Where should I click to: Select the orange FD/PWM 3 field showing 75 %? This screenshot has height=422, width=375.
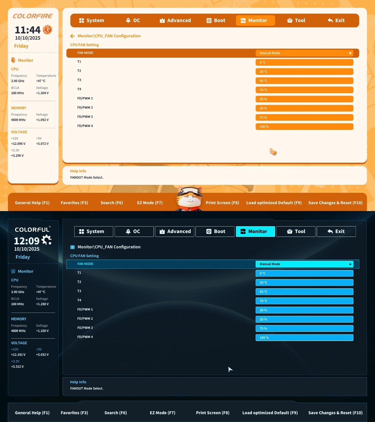(x=304, y=117)
